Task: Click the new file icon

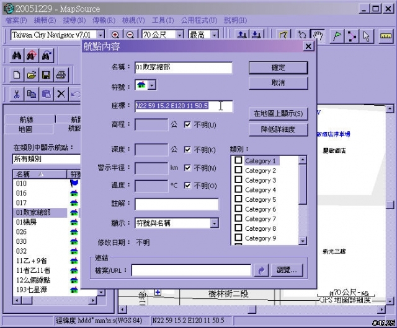Action: 17,75
